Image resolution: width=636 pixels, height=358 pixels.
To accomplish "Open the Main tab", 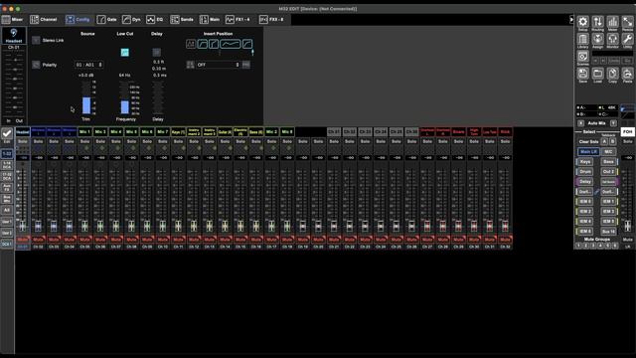I will (x=210, y=19).
